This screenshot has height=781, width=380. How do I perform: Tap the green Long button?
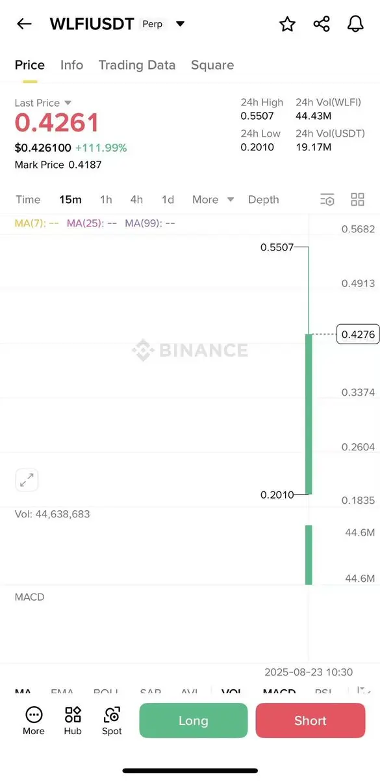[x=194, y=720]
